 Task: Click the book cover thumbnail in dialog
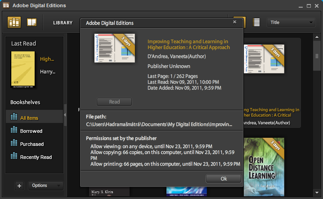click(115, 48)
